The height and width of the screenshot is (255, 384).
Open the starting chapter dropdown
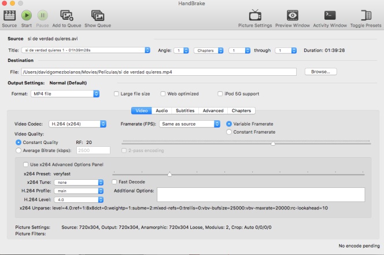pos(239,50)
